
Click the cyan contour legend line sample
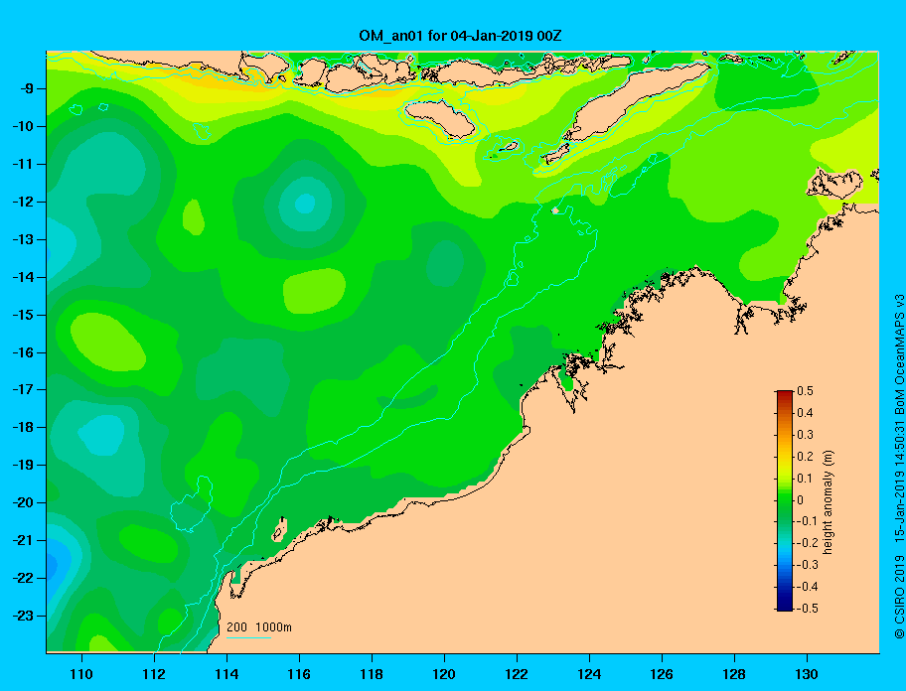(x=248, y=637)
